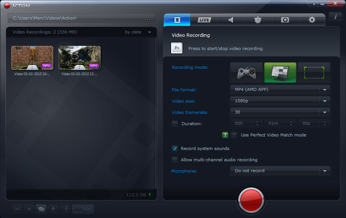Click the green help question mark icon
The width and height of the screenshot is (346, 218).
(x=225, y=135)
